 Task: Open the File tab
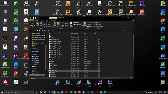point(32,20)
